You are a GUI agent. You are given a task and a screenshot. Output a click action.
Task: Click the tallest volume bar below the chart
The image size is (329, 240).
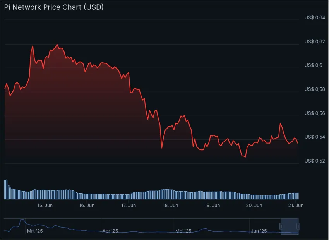click(6, 188)
